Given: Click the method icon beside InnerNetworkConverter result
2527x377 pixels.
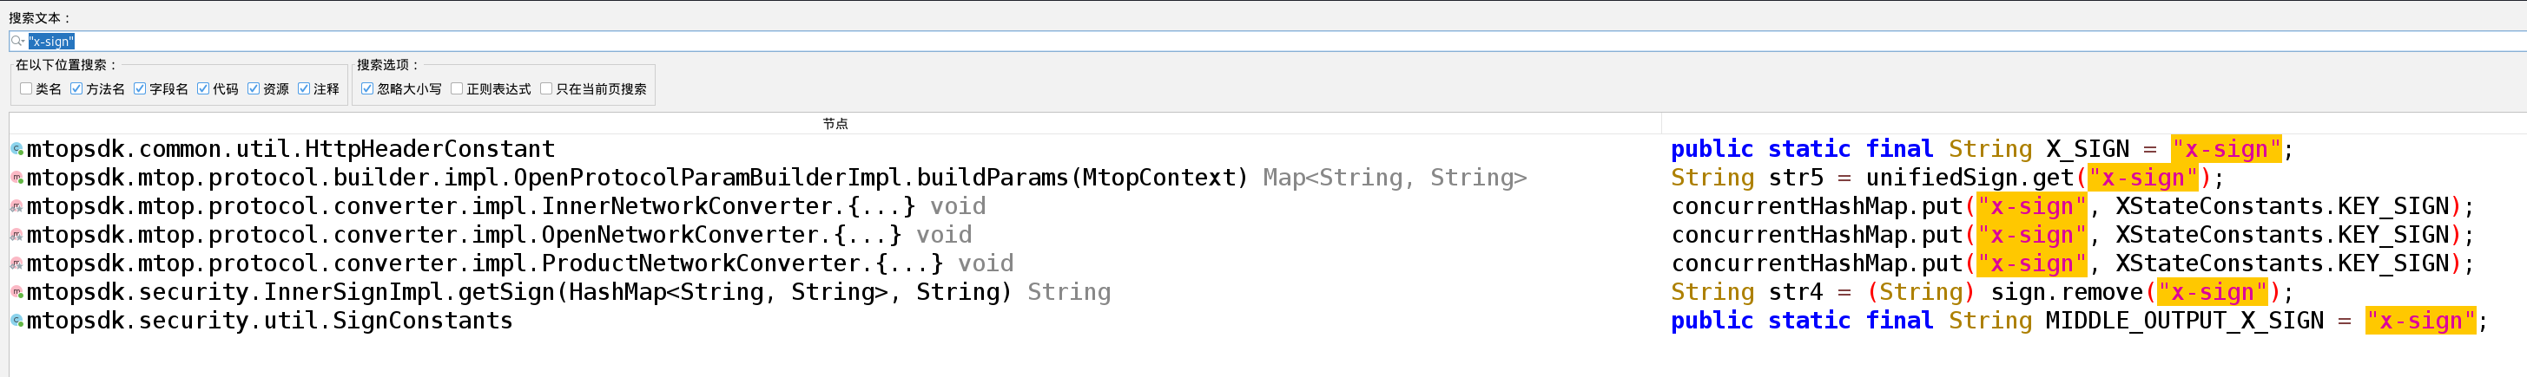Looking at the screenshot, I should coord(16,206).
